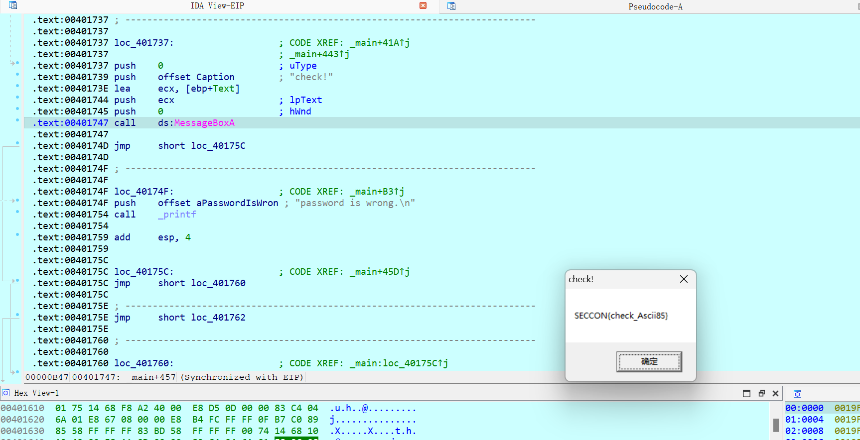Click stack entry 01:0004
Viewport: 860px width, 440px height.
tap(804, 420)
